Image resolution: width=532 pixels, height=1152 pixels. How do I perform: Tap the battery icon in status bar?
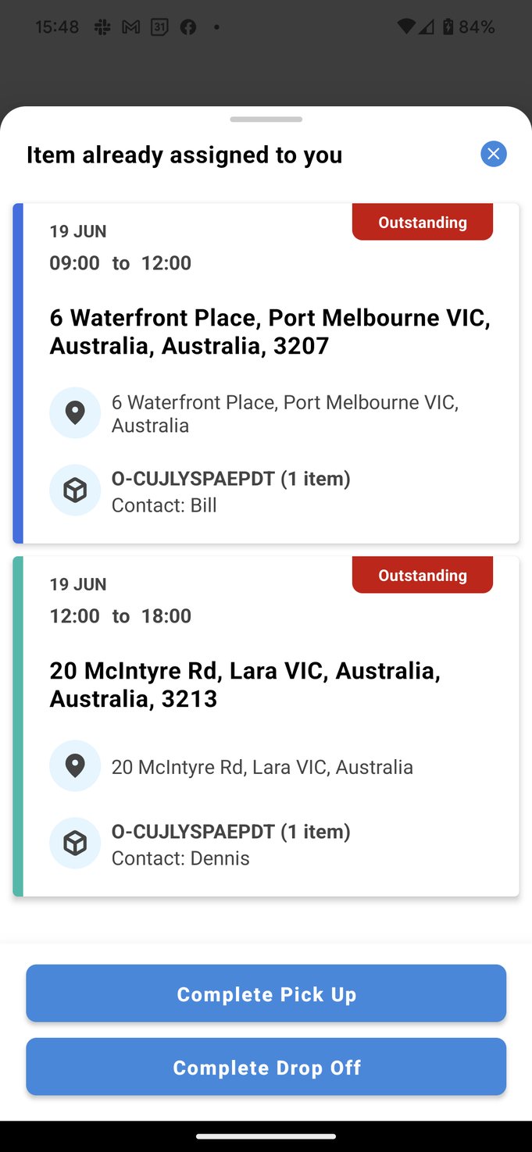pyautogui.click(x=448, y=27)
